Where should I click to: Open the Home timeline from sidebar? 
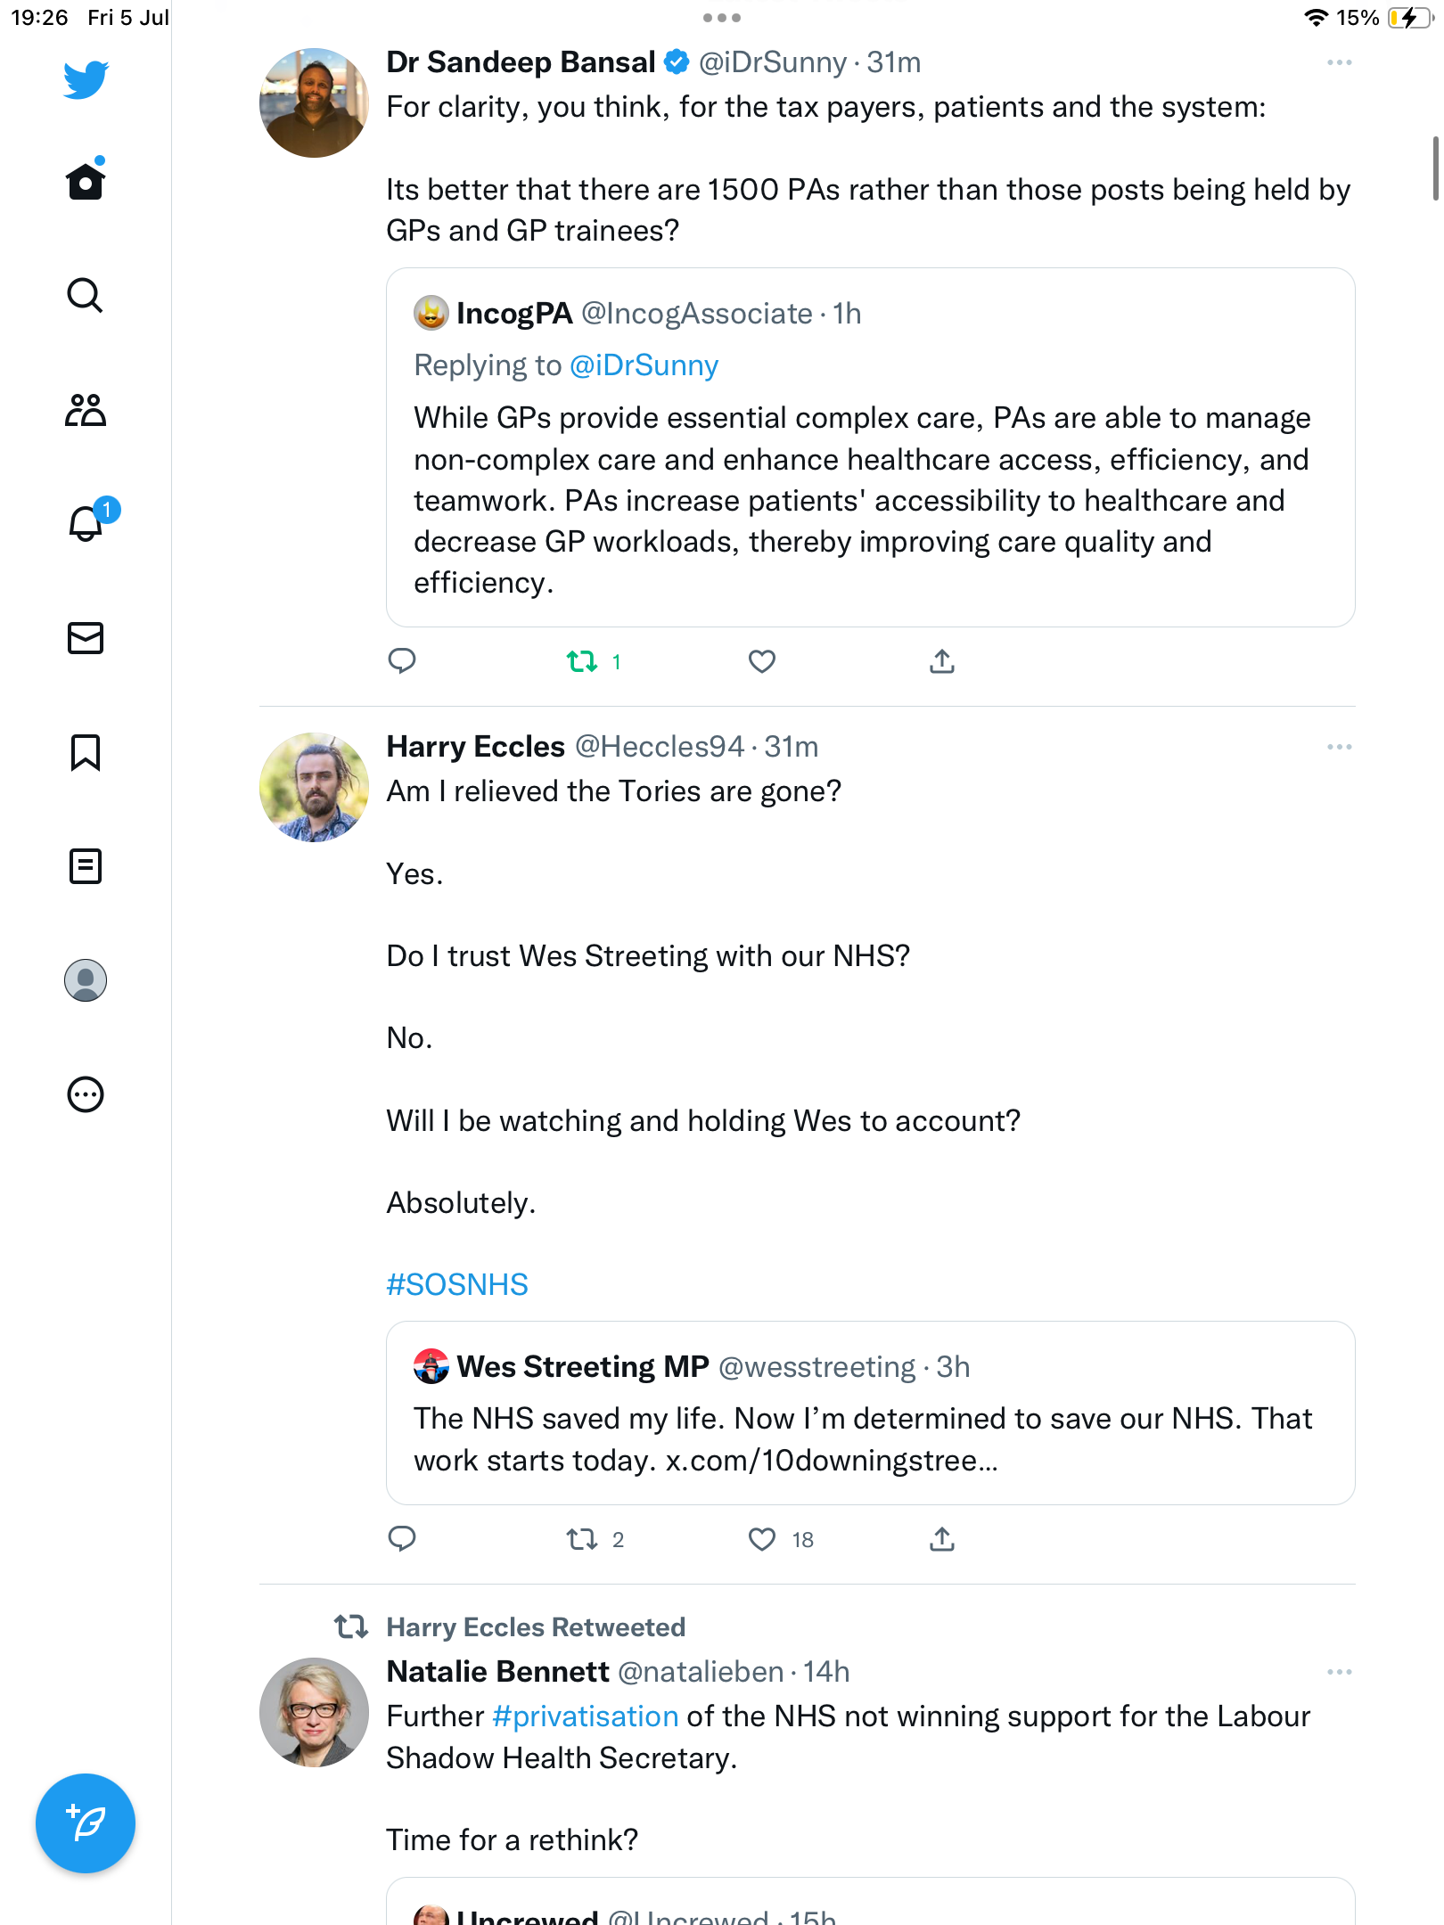(86, 182)
